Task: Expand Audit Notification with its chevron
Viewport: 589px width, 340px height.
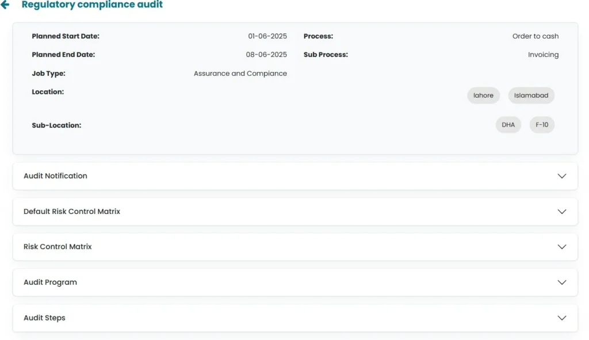Action: pyautogui.click(x=562, y=176)
